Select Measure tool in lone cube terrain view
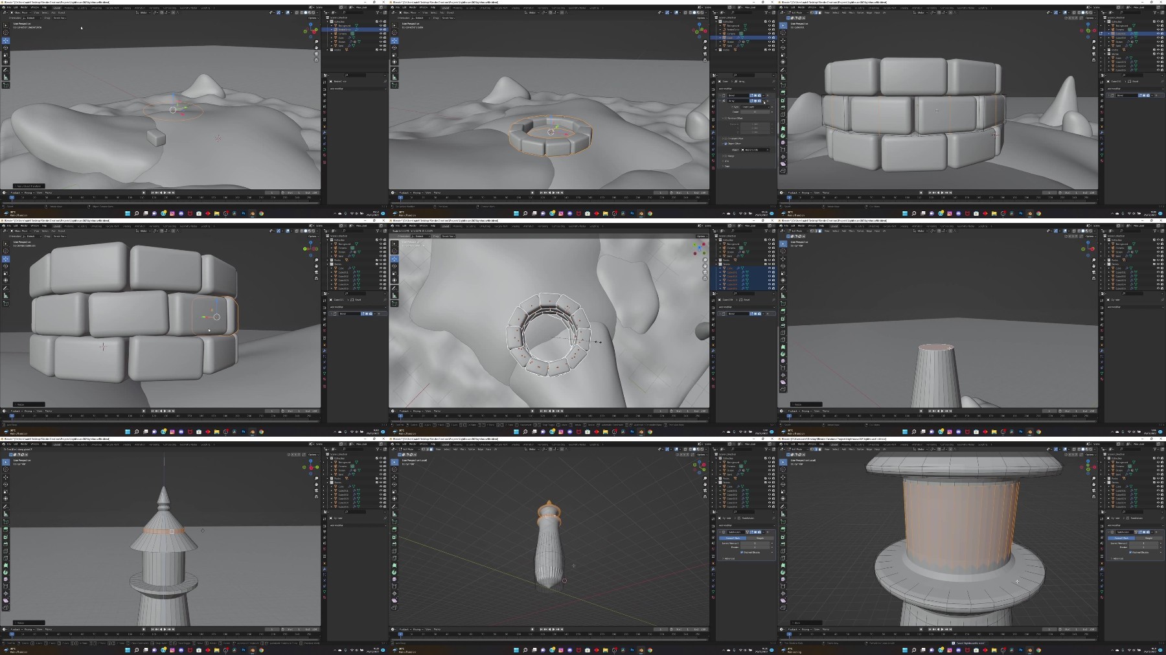 click(6, 77)
